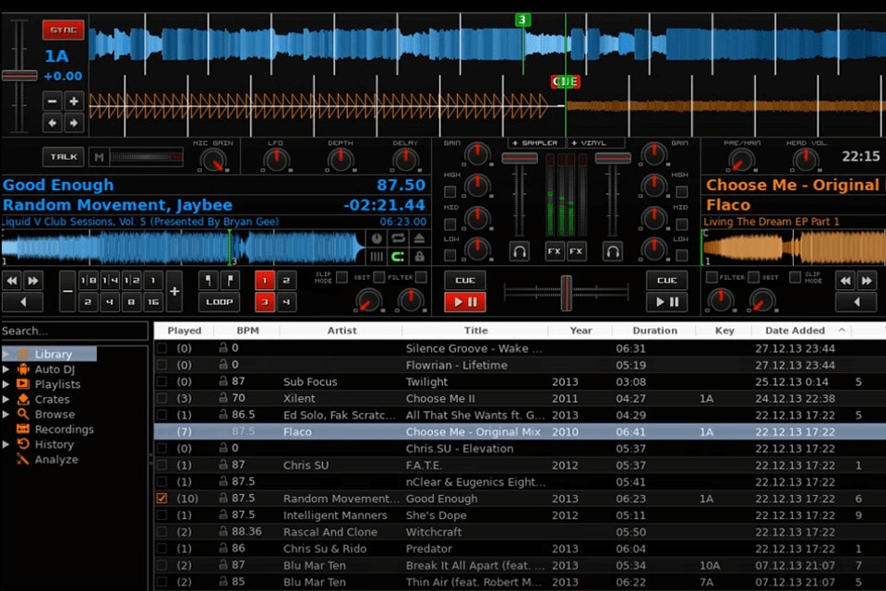Fast-forward deck 1 with the double-right arrow
The width and height of the screenshot is (886, 591).
coord(33,281)
